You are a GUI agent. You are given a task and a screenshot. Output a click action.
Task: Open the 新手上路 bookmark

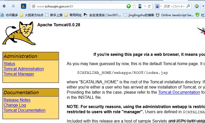(x=54, y=15)
